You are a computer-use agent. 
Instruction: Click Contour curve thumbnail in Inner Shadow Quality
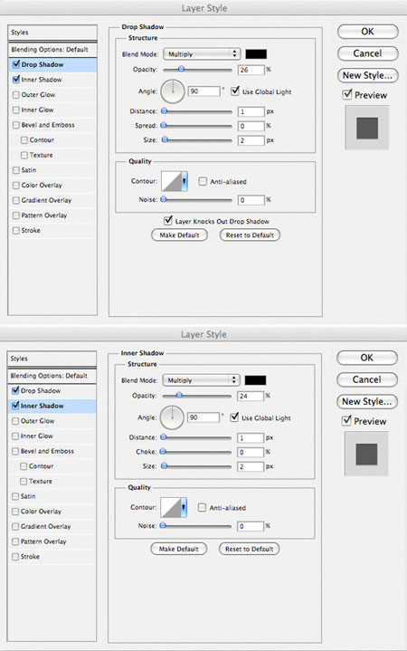[x=171, y=507]
